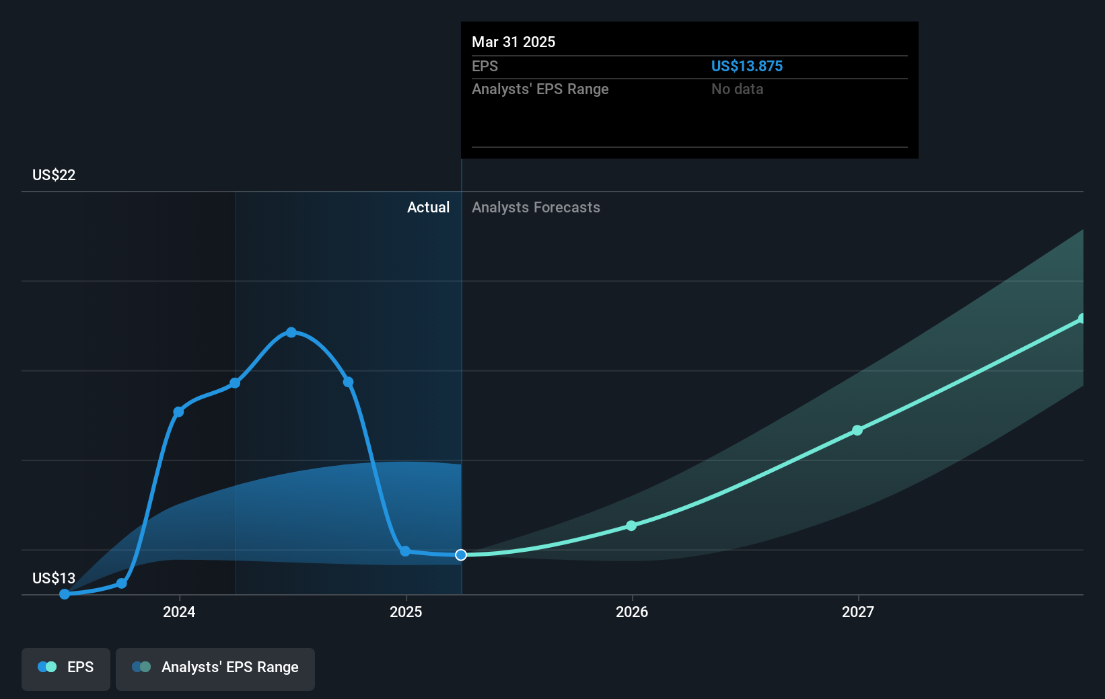Click the first EPS data point near US$13
The width and height of the screenshot is (1105, 699).
(x=65, y=594)
